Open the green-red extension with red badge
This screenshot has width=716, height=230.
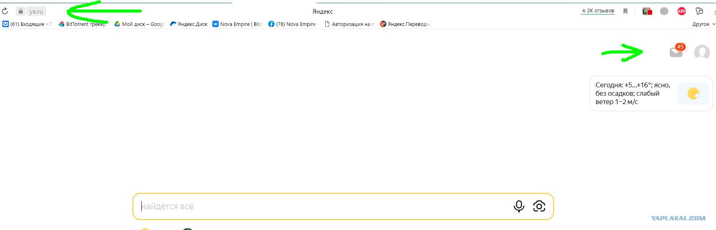point(647,11)
